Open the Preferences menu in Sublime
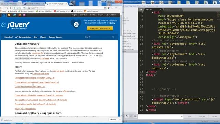The height and width of the screenshot is (124, 220). 151,6
